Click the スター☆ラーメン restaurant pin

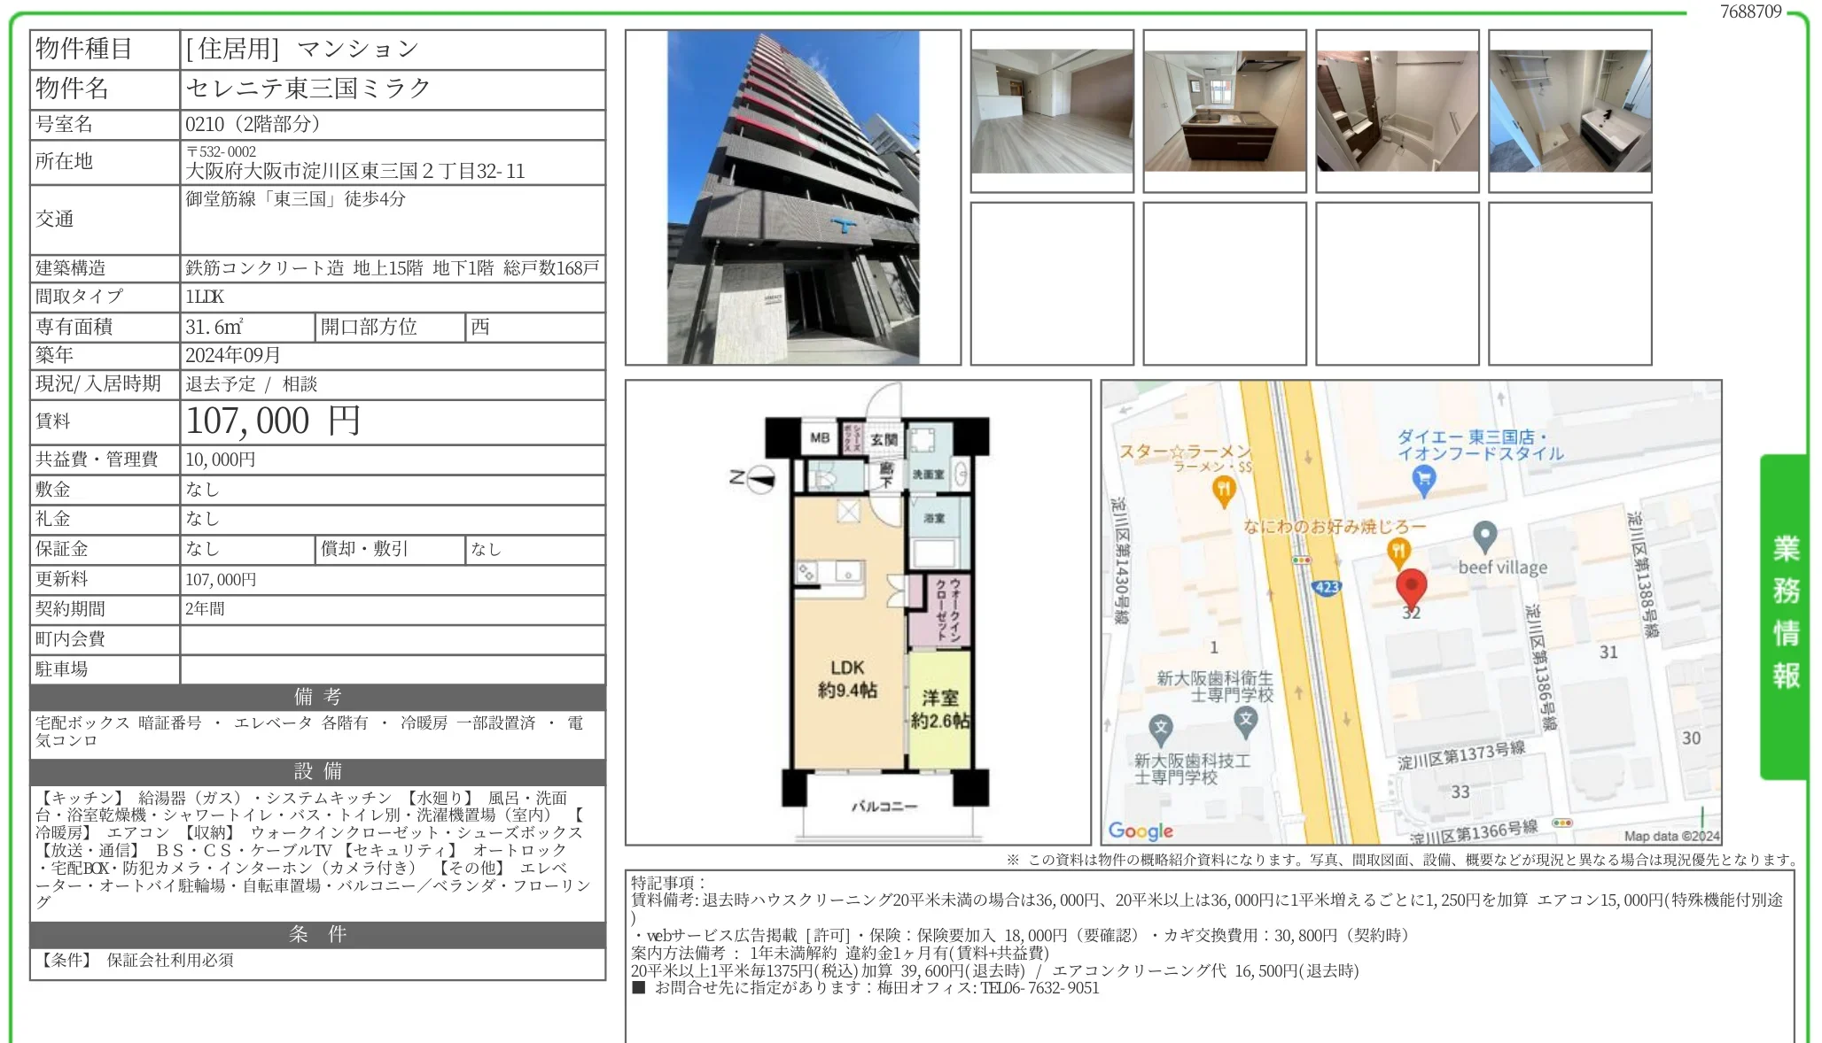[x=1224, y=488]
